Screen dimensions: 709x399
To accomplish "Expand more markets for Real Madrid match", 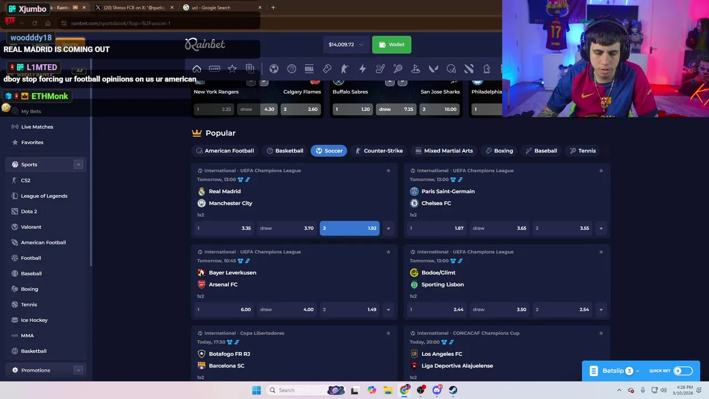I will tap(388, 228).
